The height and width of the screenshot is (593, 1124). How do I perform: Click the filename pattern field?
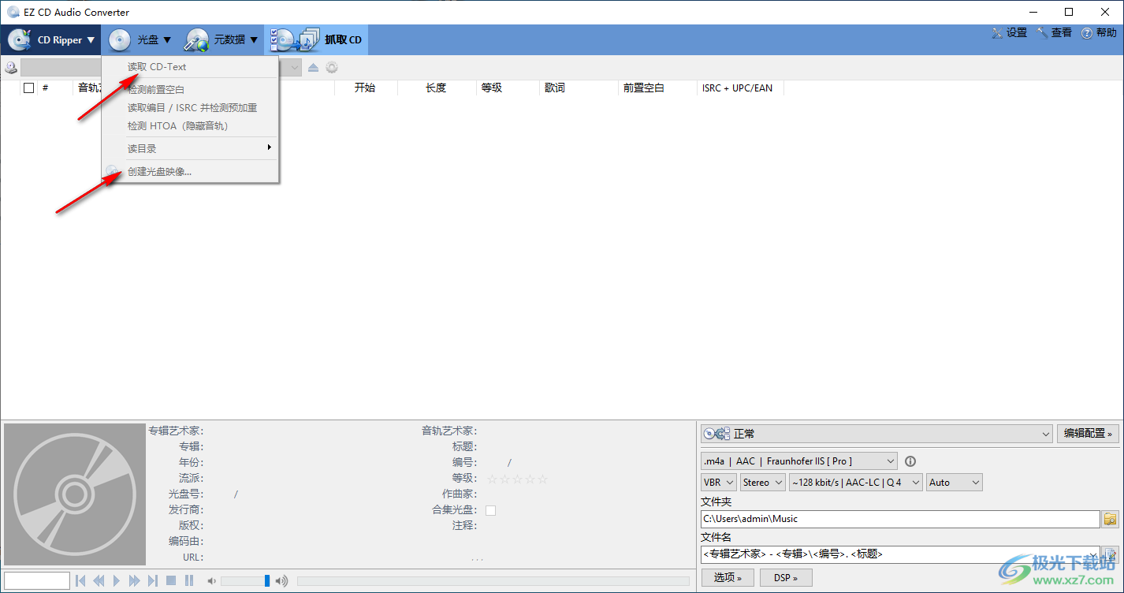(x=900, y=554)
